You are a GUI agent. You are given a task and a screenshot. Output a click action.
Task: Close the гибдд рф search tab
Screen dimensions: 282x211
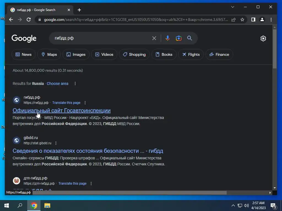(x=69, y=10)
